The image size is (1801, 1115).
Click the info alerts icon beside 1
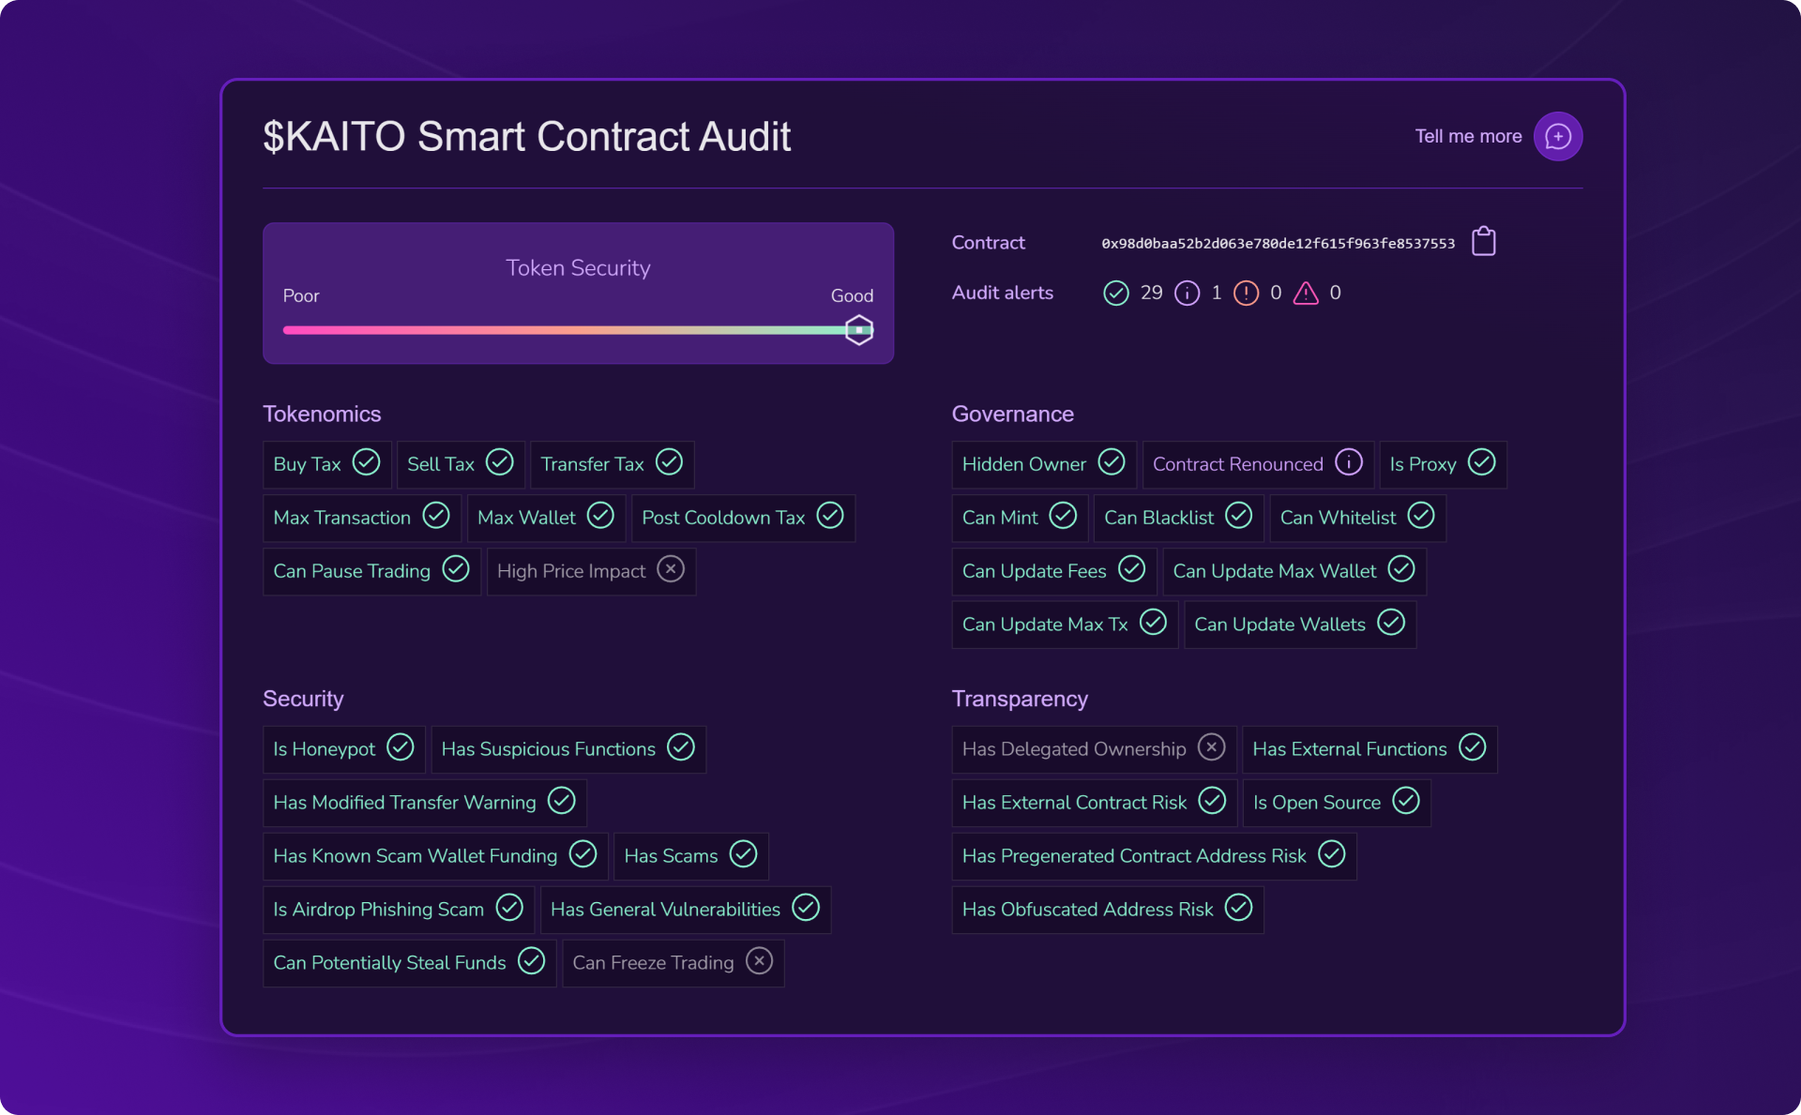(x=1187, y=294)
